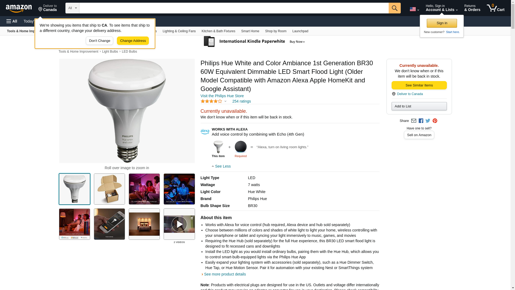
Task: Click into the Amazon search field
Action: click(x=234, y=8)
